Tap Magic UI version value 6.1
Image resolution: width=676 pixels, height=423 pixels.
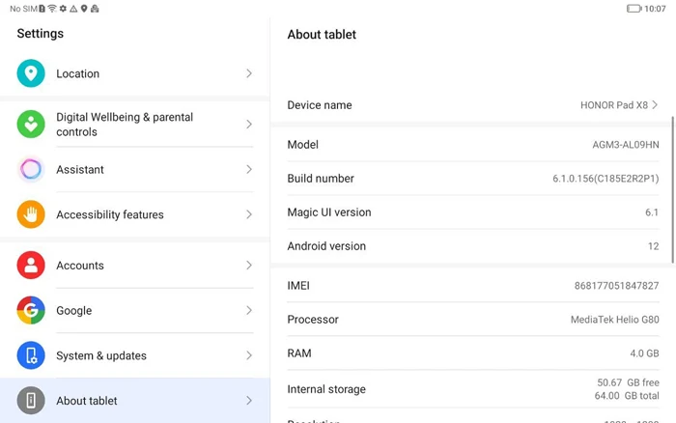[652, 212]
